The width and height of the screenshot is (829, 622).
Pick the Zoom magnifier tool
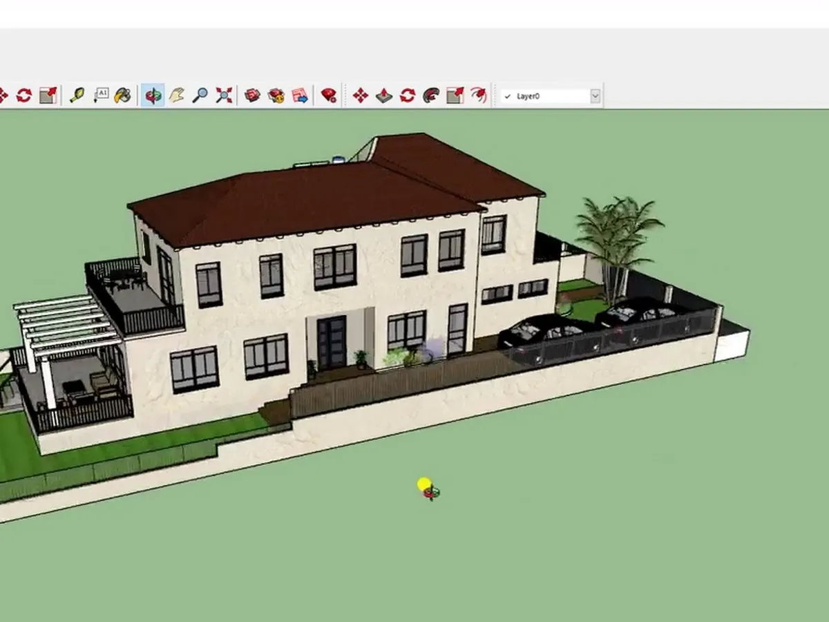tap(200, 95)
